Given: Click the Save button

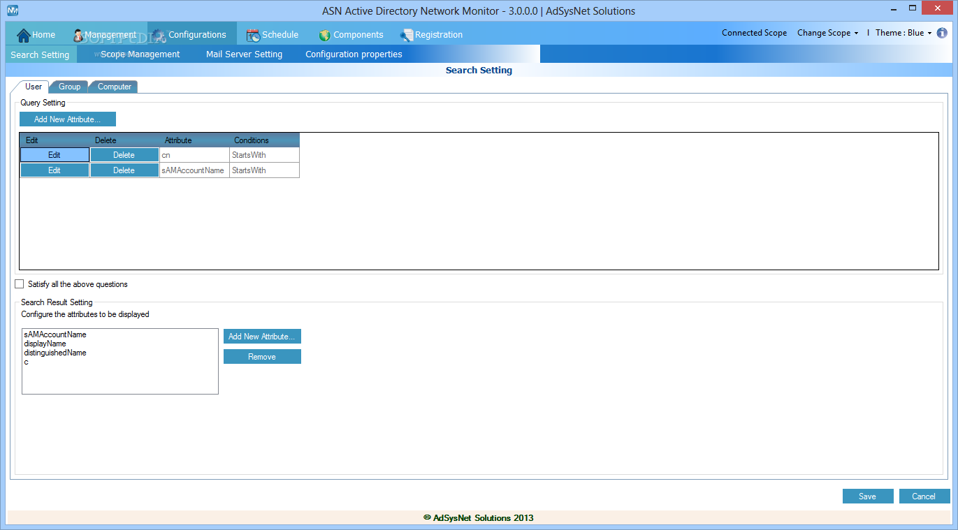Looking at the screenshot, I should click(868, 496).
